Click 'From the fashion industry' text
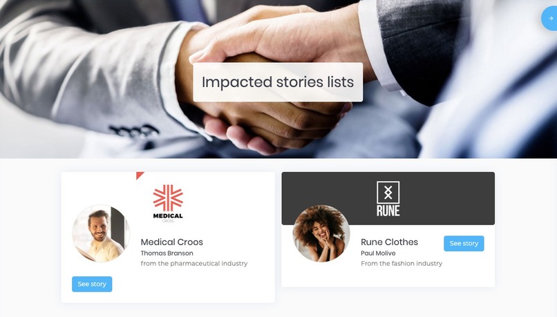Screen dimensions: 557x317 click(402, 263)
